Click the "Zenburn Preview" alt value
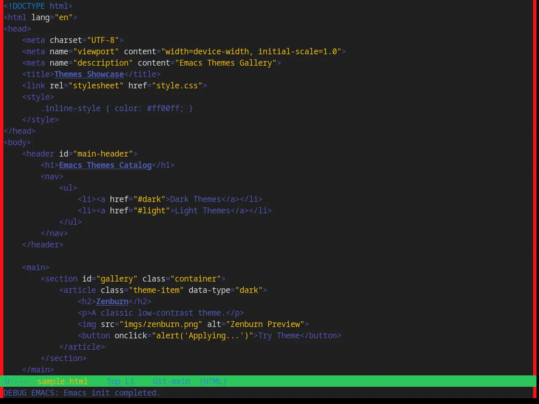 [265, 324]
